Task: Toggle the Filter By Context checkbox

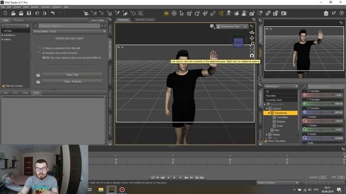Action: (x=3, y=86)
